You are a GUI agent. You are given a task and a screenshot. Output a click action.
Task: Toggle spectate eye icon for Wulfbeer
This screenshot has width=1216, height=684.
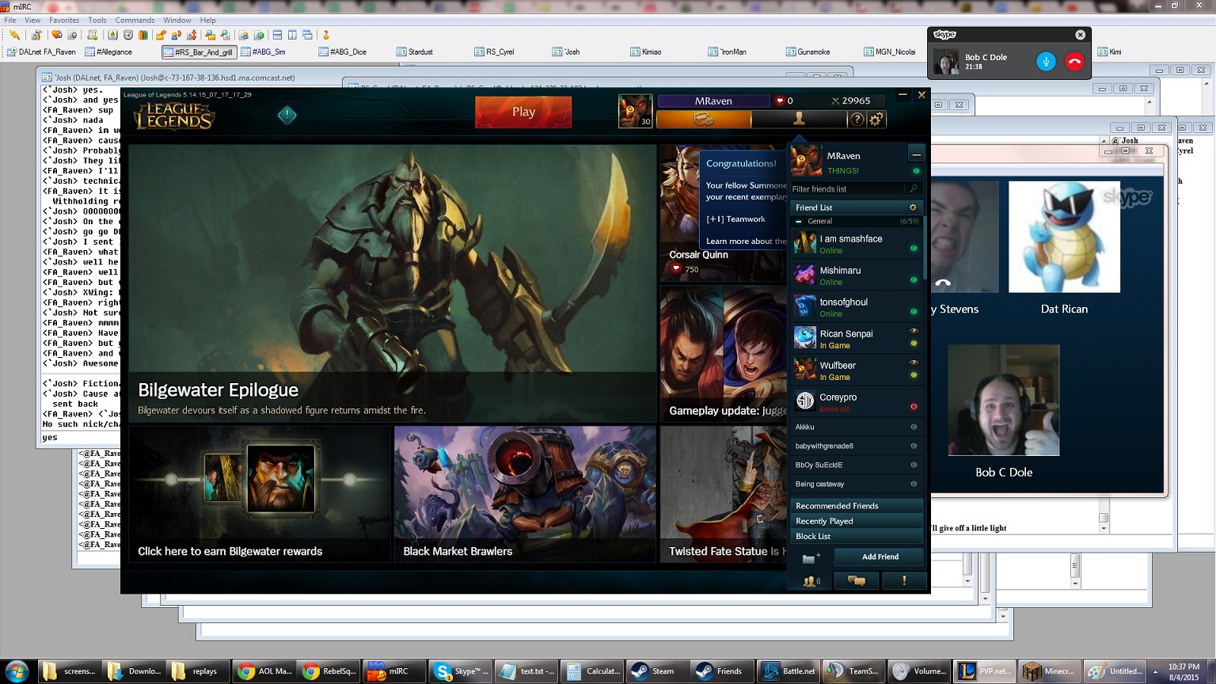pos(914,363)
